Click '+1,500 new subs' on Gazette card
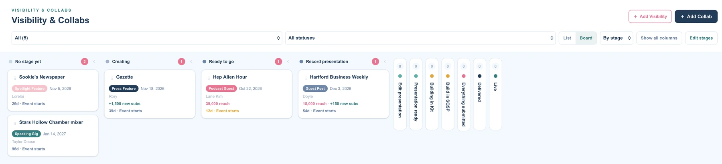 125,104
